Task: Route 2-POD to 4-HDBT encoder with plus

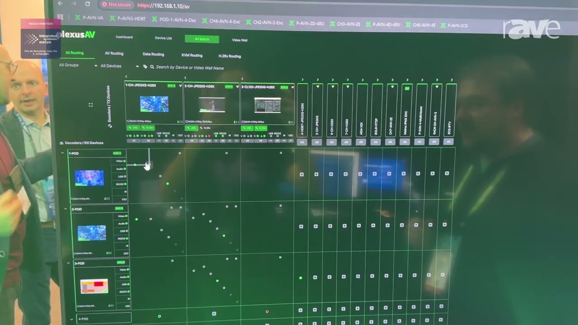Action: (x=301, y=226)
